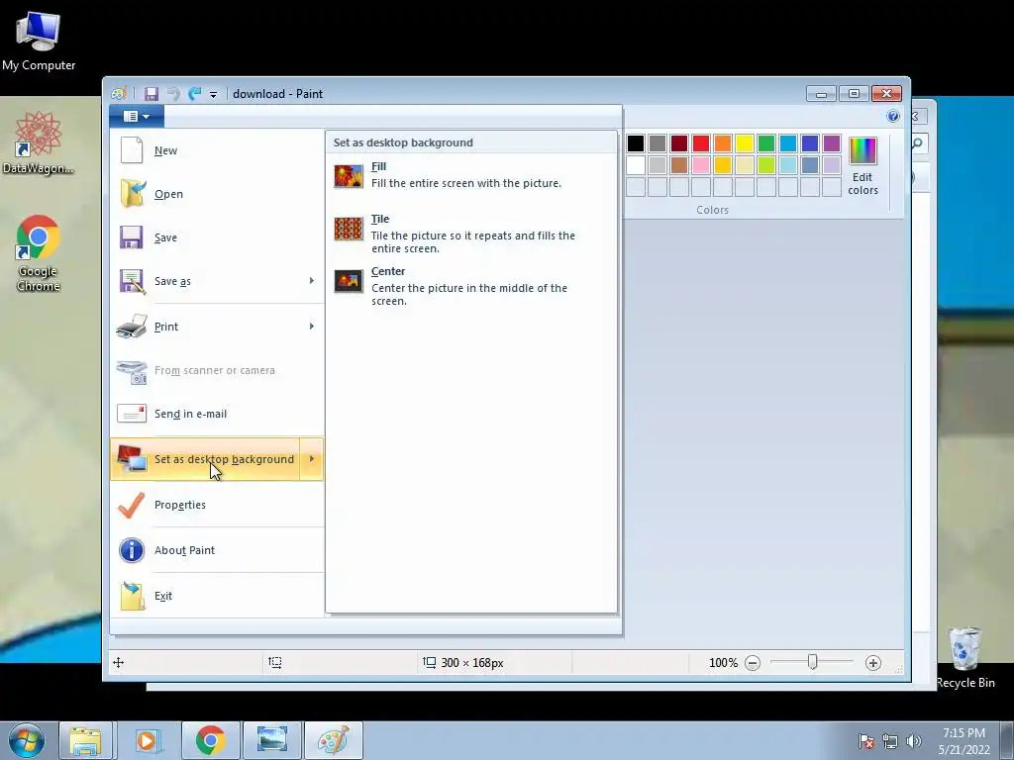Screen dimensions: 1014x760
Task: Select the Google Chrome desktop shortcut
Action: point(39,253)
